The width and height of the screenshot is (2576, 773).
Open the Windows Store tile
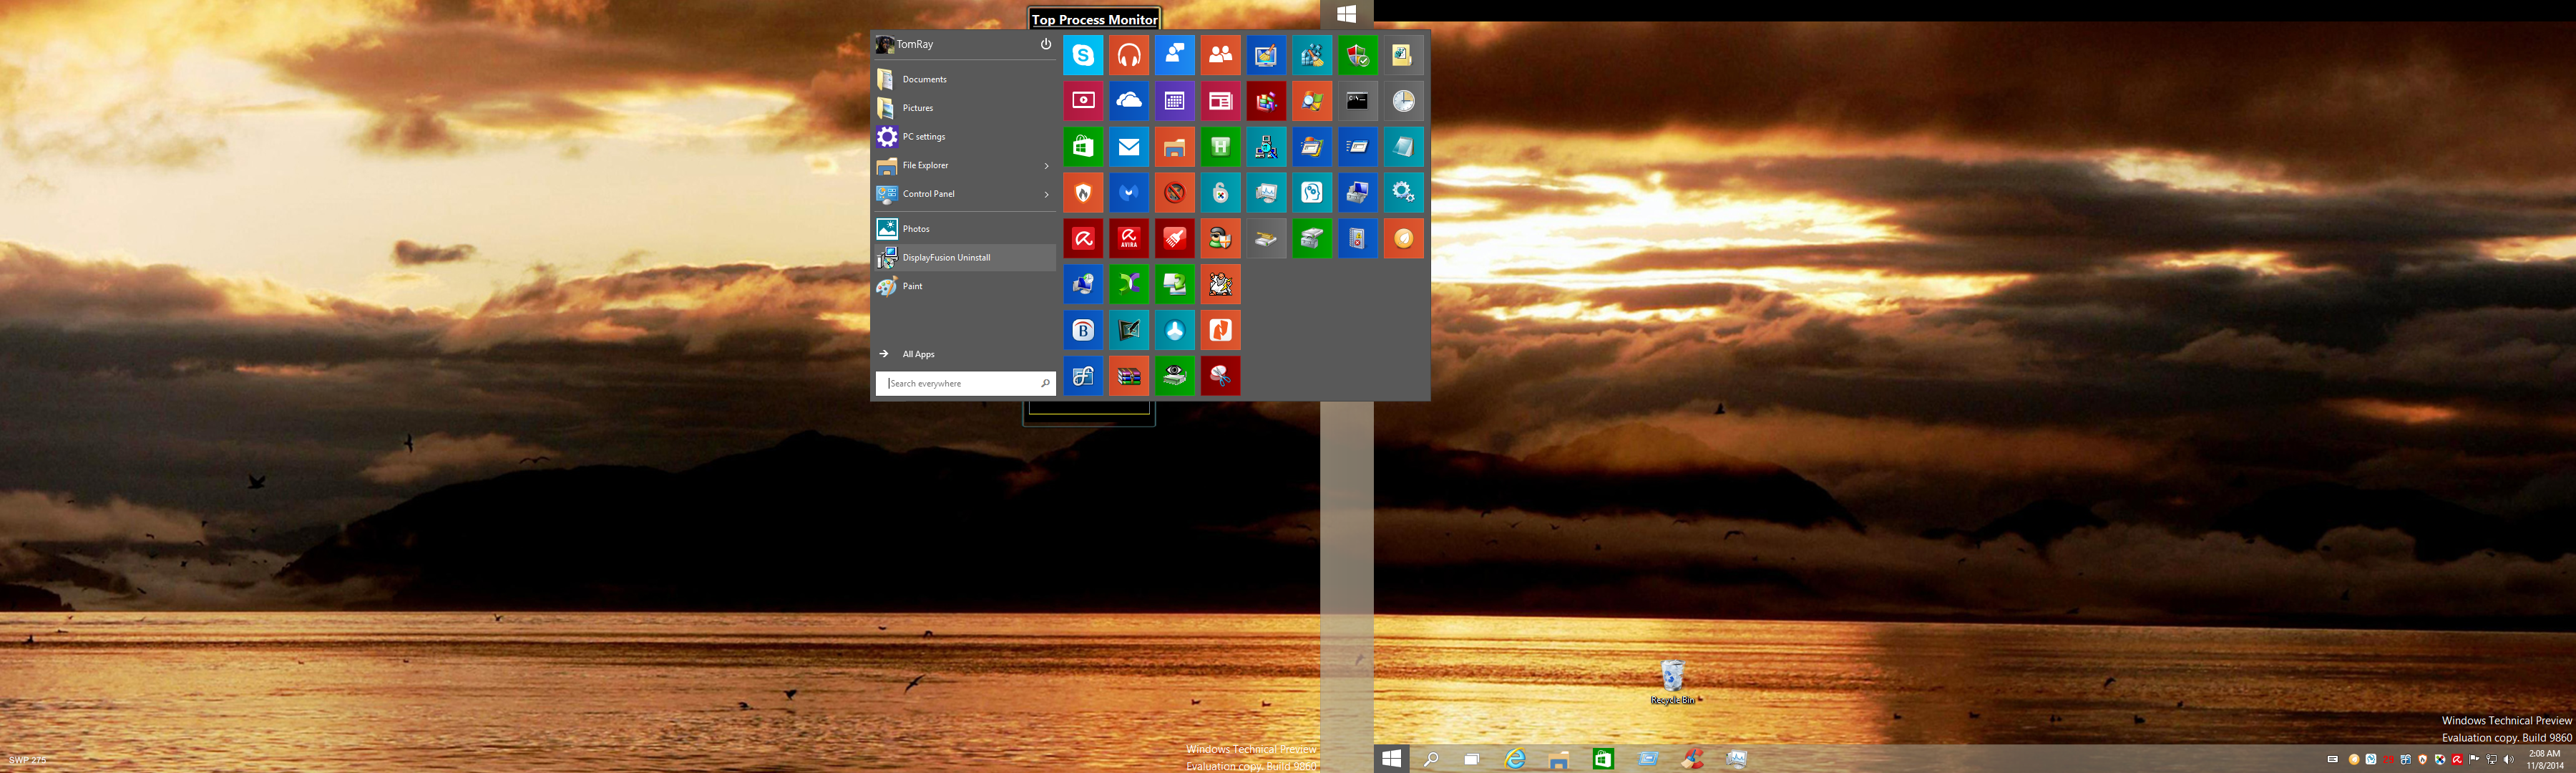(1083, 147)
